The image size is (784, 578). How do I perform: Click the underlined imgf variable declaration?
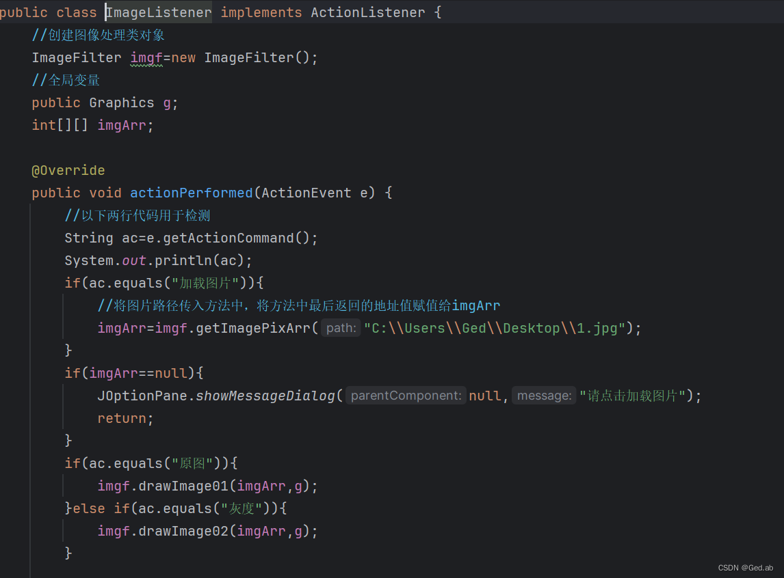pos(146,58)
